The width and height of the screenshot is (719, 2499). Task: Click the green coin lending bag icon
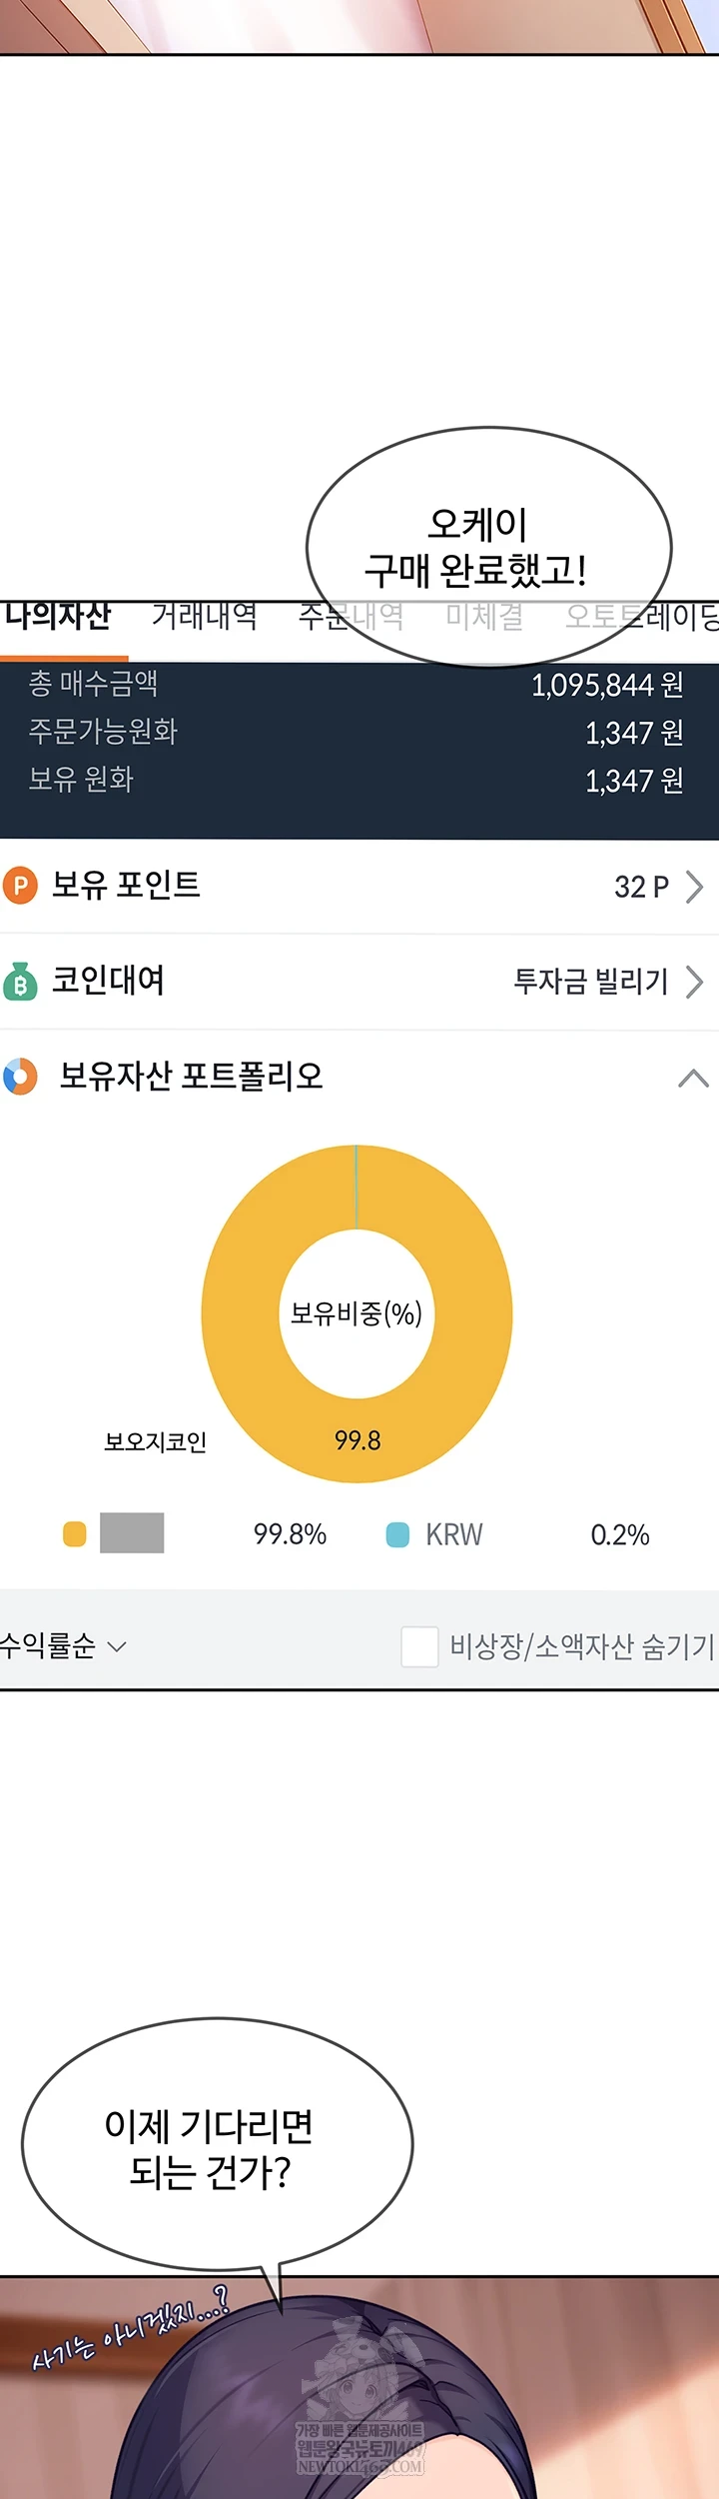click(20, 982)
